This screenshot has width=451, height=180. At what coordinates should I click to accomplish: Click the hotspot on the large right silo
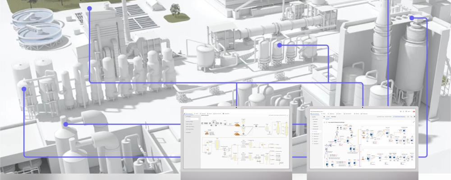coord(412,18)
